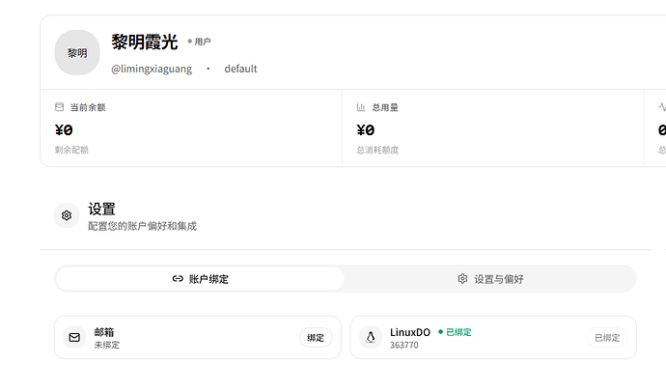Click the 当前余额 ¥0 amount
Viewport: 666px width, 365px height.
pyautogui.click(x=64, y=130)
